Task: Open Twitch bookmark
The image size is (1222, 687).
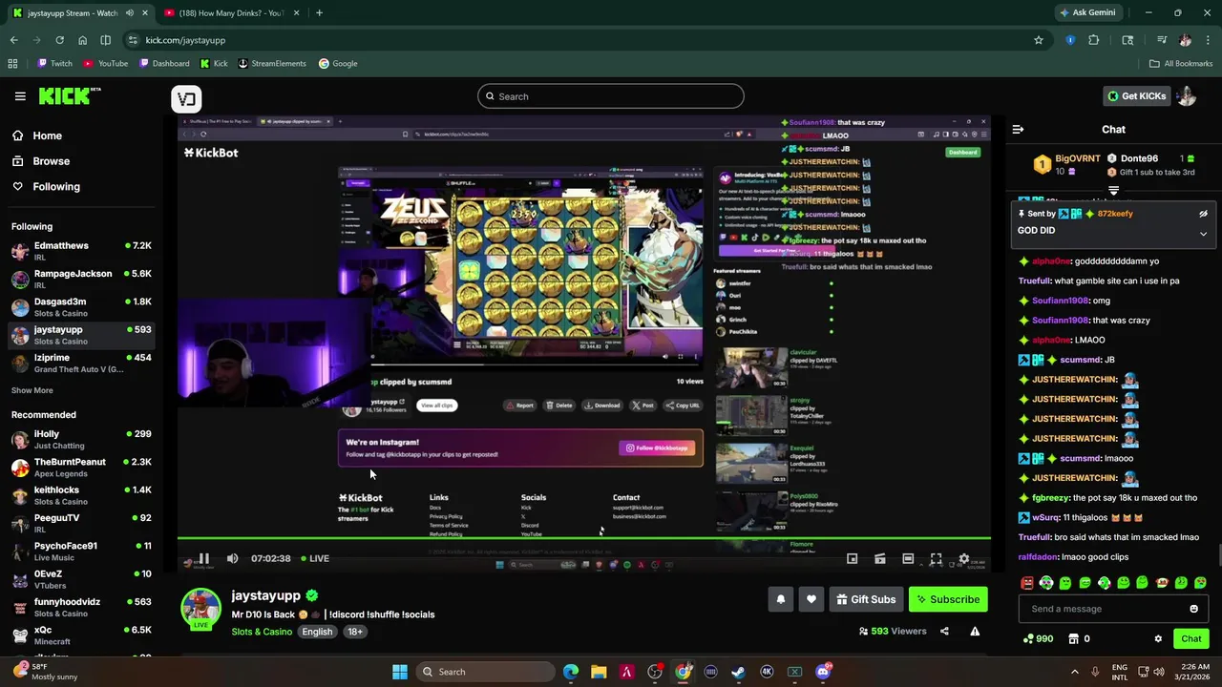Action: click(x=54, y=64)
